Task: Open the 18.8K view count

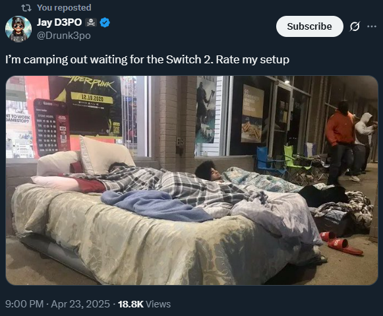Action: [x=131, y=304]
